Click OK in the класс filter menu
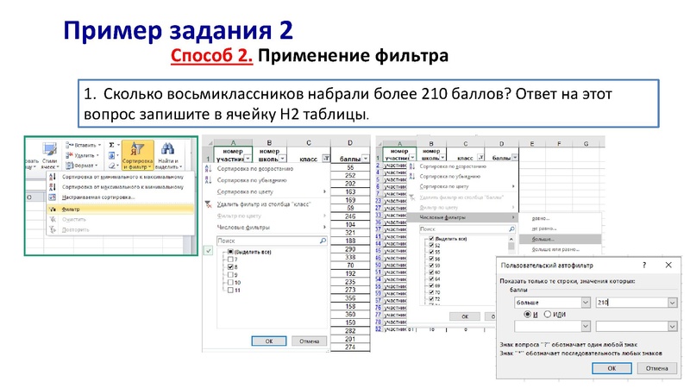 point(269,341)
